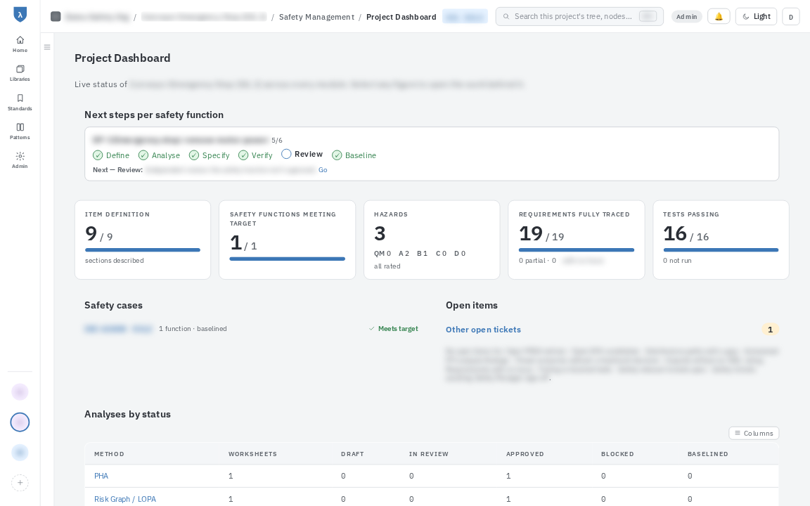Click 'sections described' caption
This screenshot has height=506, width=810.
tap(114, 261)
